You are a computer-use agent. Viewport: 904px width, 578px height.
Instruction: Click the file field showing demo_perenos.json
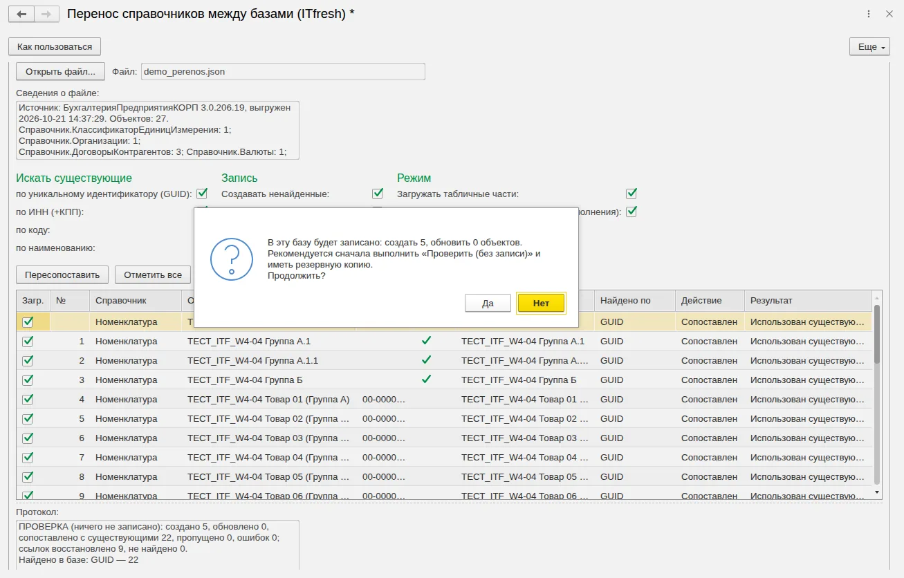[283, 71]
